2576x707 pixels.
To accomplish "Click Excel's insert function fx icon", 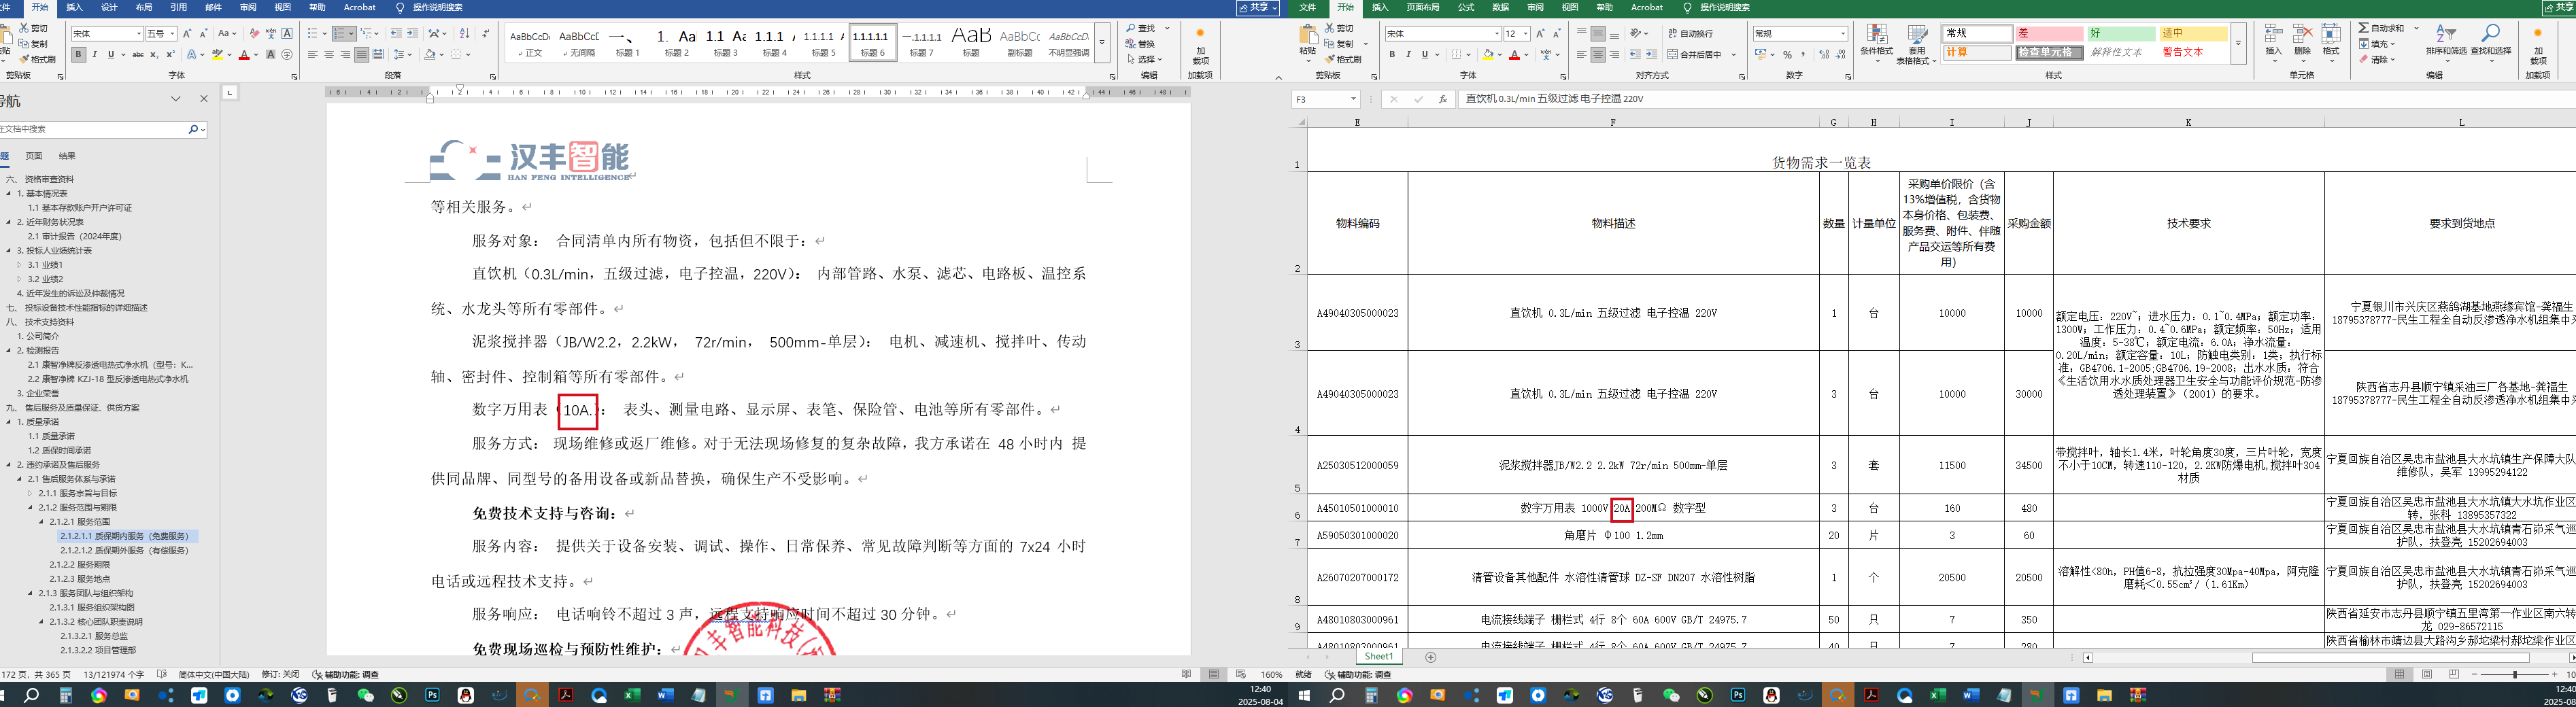I will point(1442,99).
